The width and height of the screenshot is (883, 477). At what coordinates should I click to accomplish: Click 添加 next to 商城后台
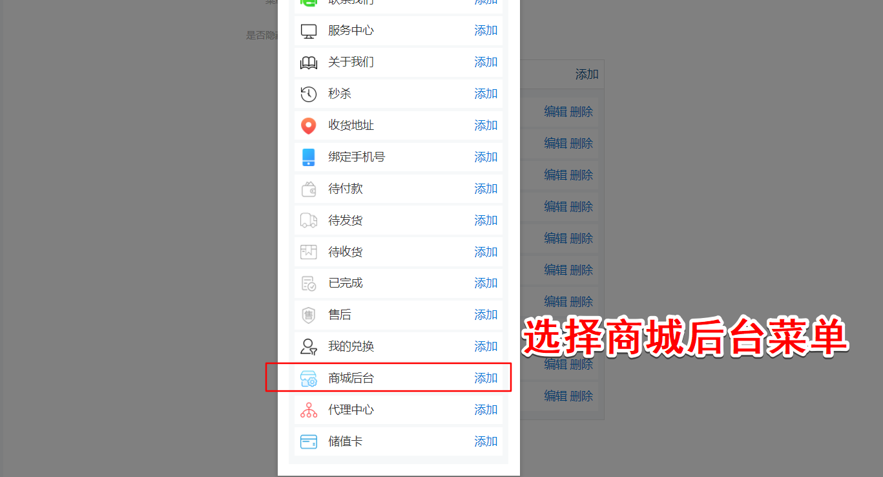(x=486, y=378)
